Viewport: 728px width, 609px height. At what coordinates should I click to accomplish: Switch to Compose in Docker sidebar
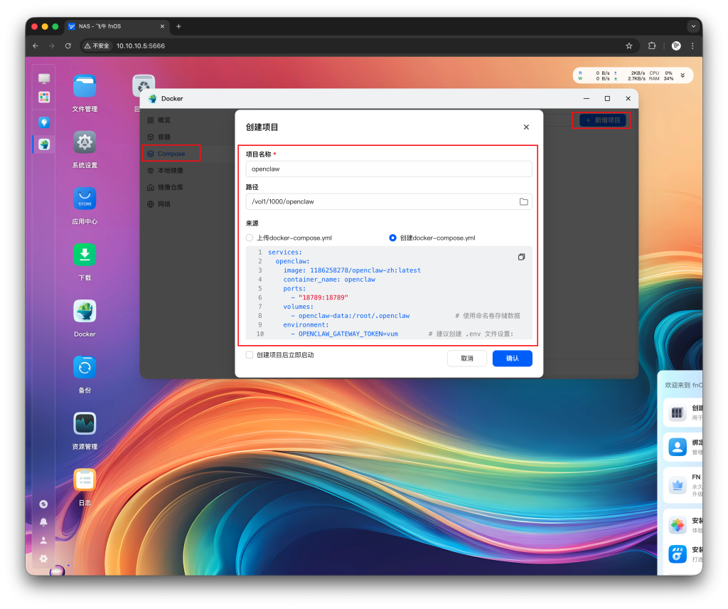pos(171,154)
